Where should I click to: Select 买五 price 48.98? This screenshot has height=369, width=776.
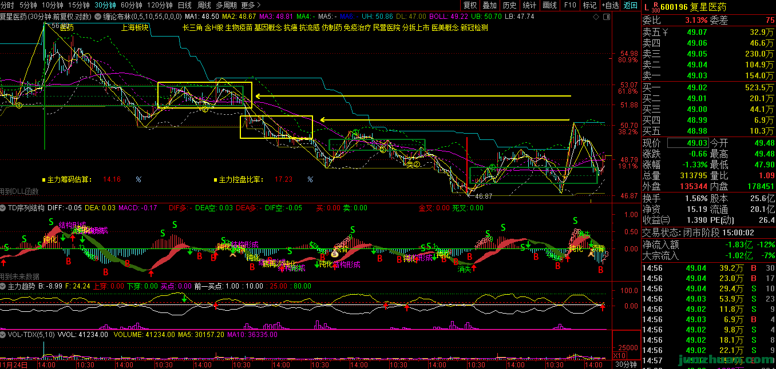click(696, 131)
